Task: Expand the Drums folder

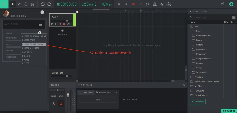Action: pos(199,40)
